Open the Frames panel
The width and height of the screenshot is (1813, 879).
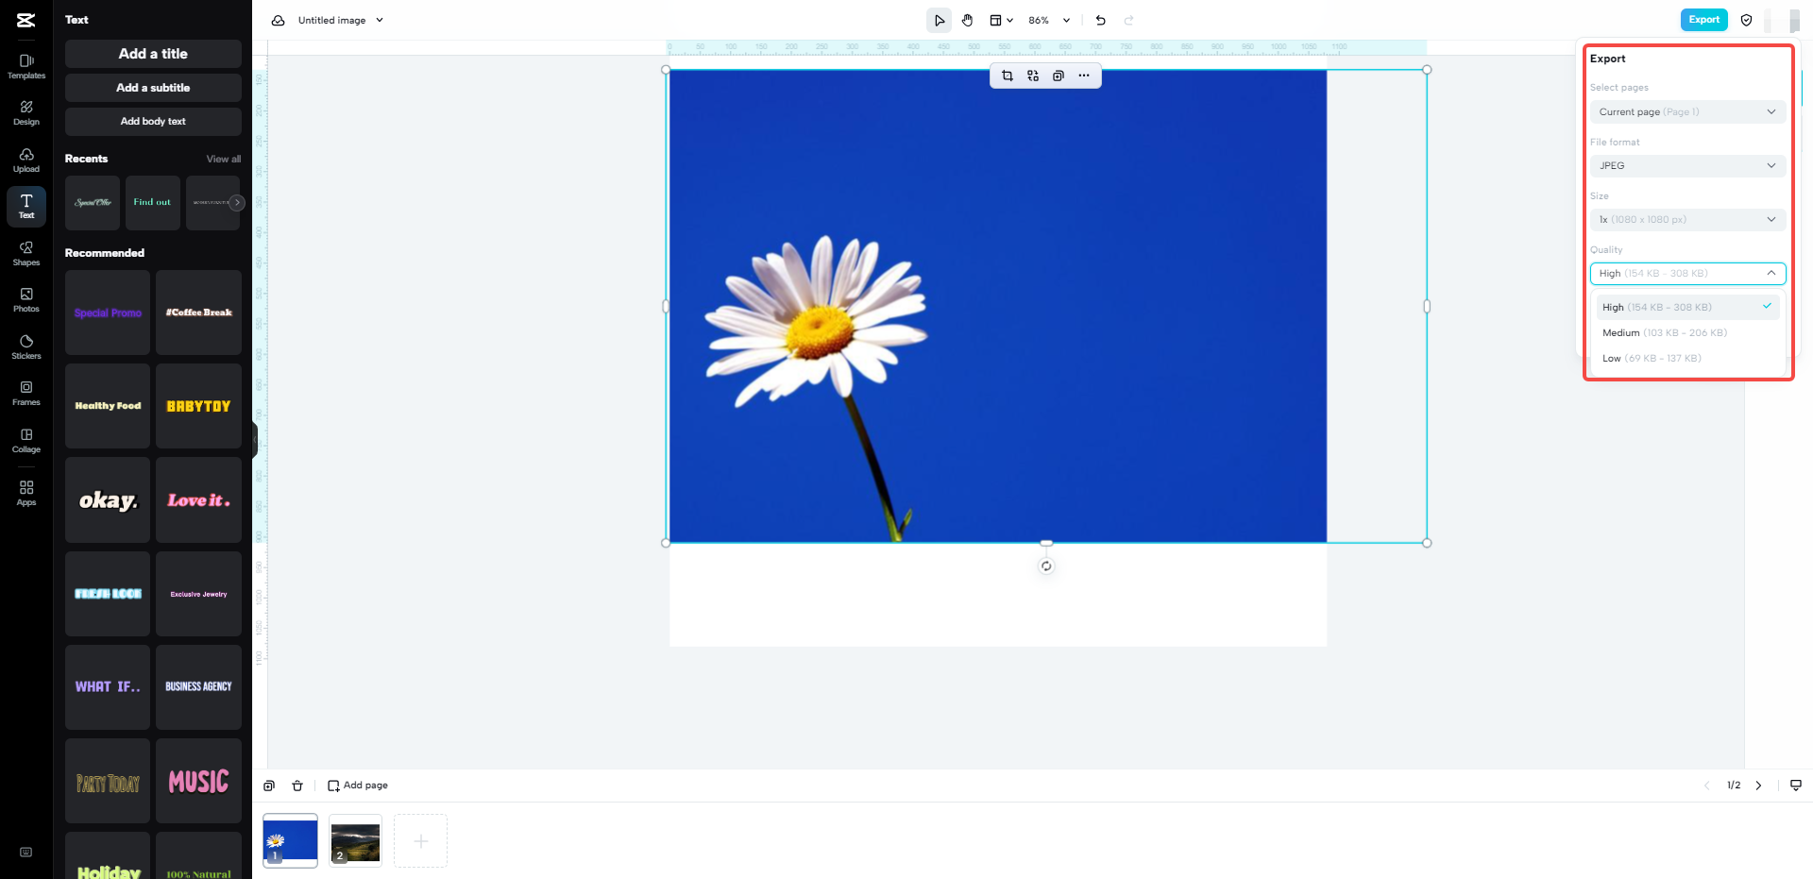pyautogui.click(x=26, y=394)
